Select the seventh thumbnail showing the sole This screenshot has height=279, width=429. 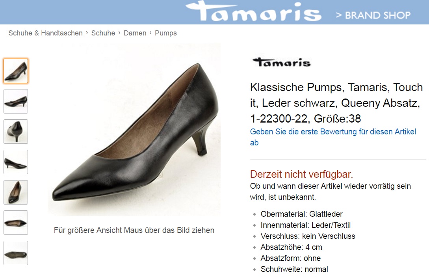[x=16, y=253]
